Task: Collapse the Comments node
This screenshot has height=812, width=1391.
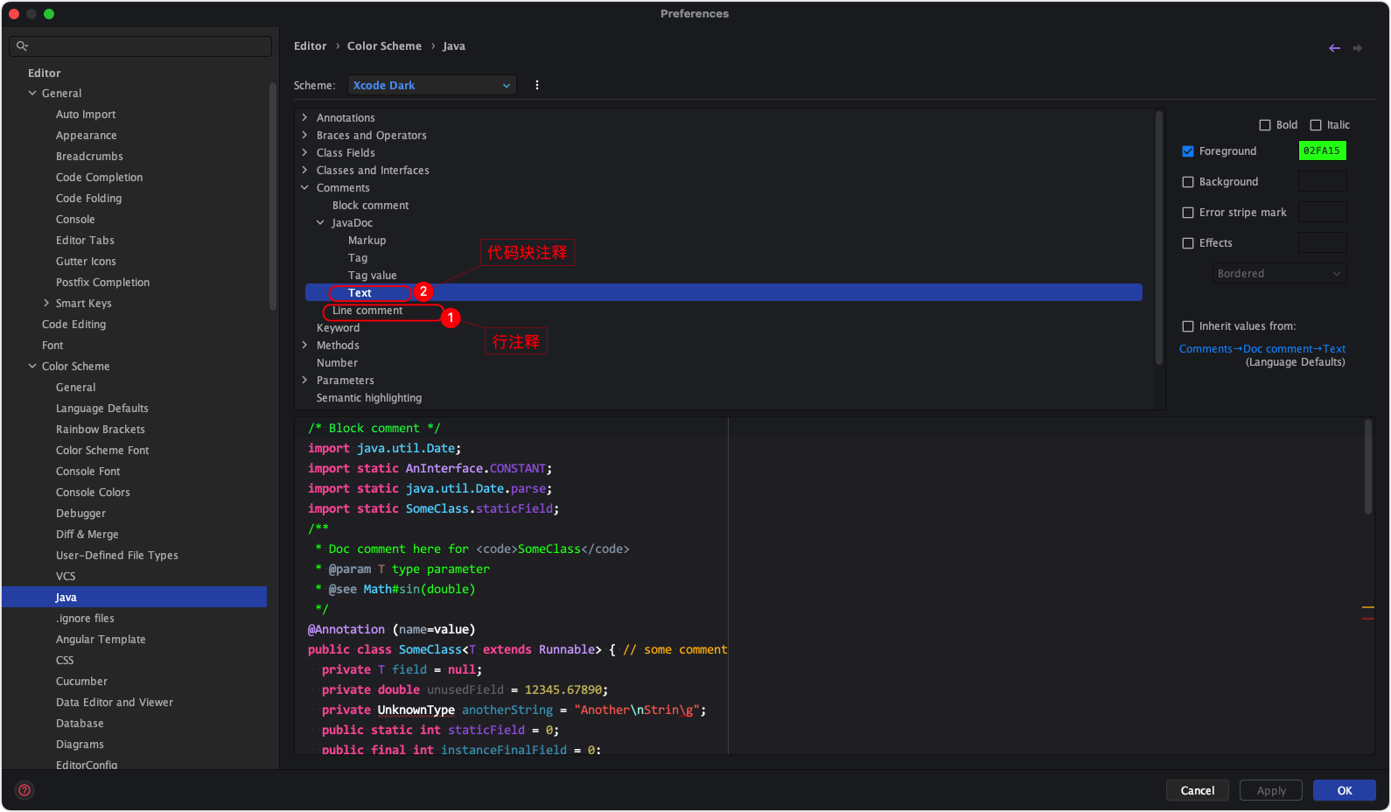Action: (304, 187)
